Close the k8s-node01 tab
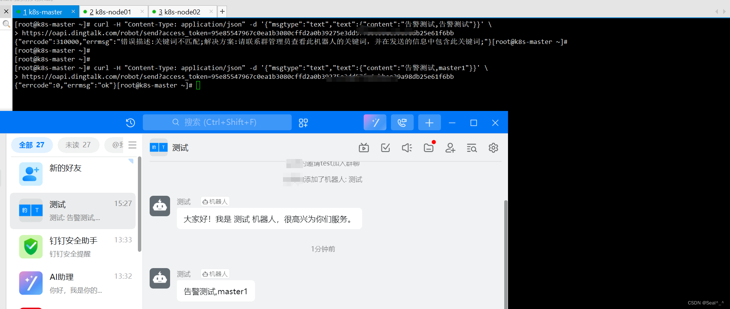Image resolution: width=730 pixels, height=309 pixels. (142, 11)
